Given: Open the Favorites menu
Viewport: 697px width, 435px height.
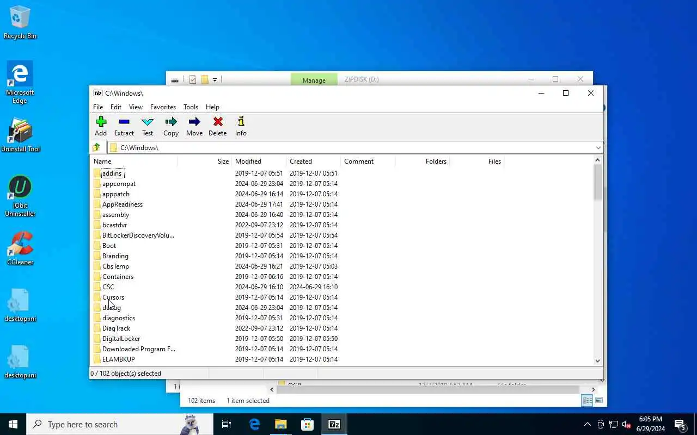Looking at the screenshot, I should [x=163, y=107].
